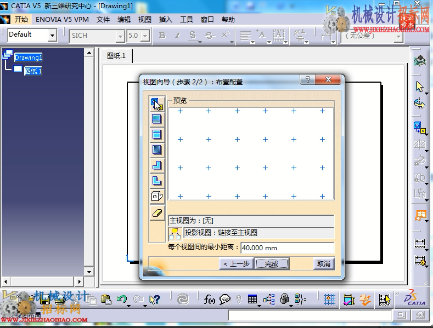Toggle projection views link to main view

pyautogui.click(x=175, y=233)
